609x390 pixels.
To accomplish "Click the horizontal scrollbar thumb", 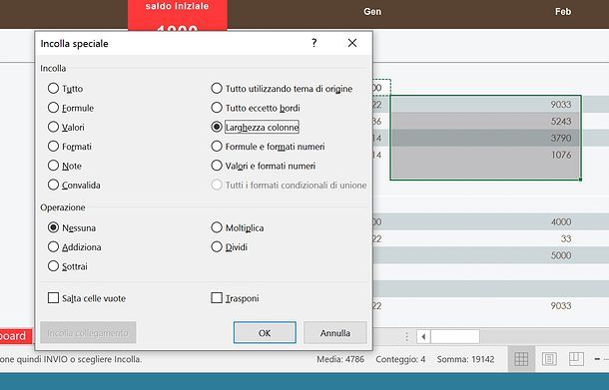I will pyautogui.click(x=455, y=336).
